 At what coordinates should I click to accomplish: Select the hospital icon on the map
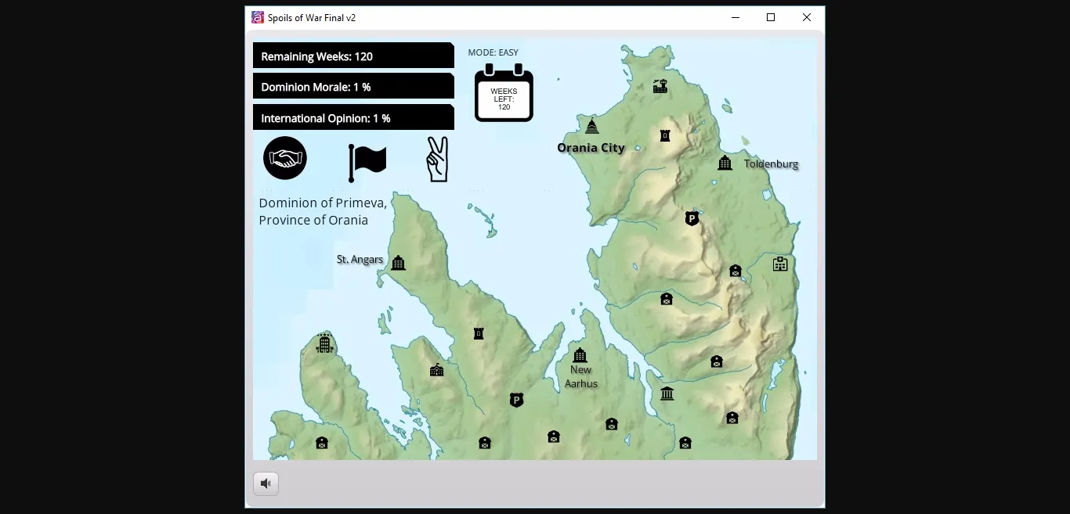coord(779,264)
